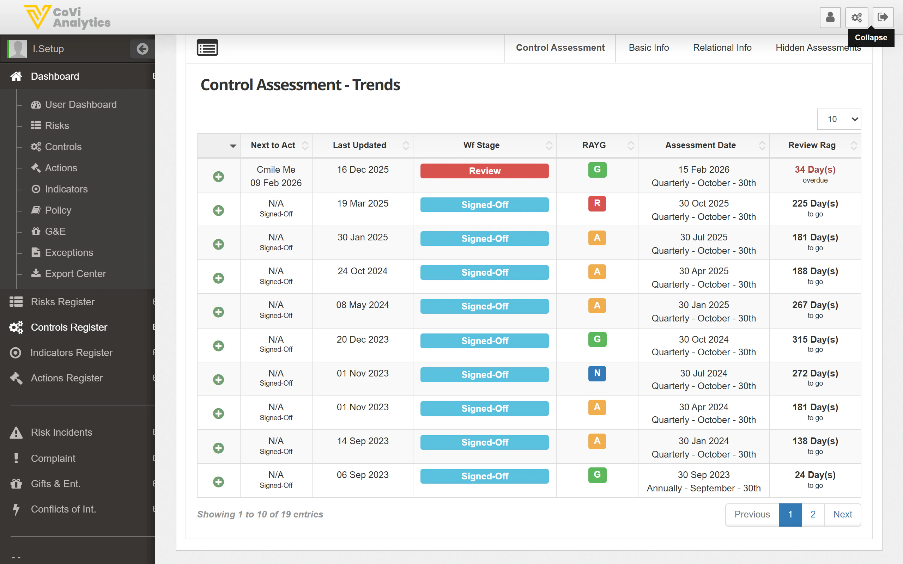Select Controls Register in the sidebar
Viewport: 903px width, 564px height.
pos(69,327)
